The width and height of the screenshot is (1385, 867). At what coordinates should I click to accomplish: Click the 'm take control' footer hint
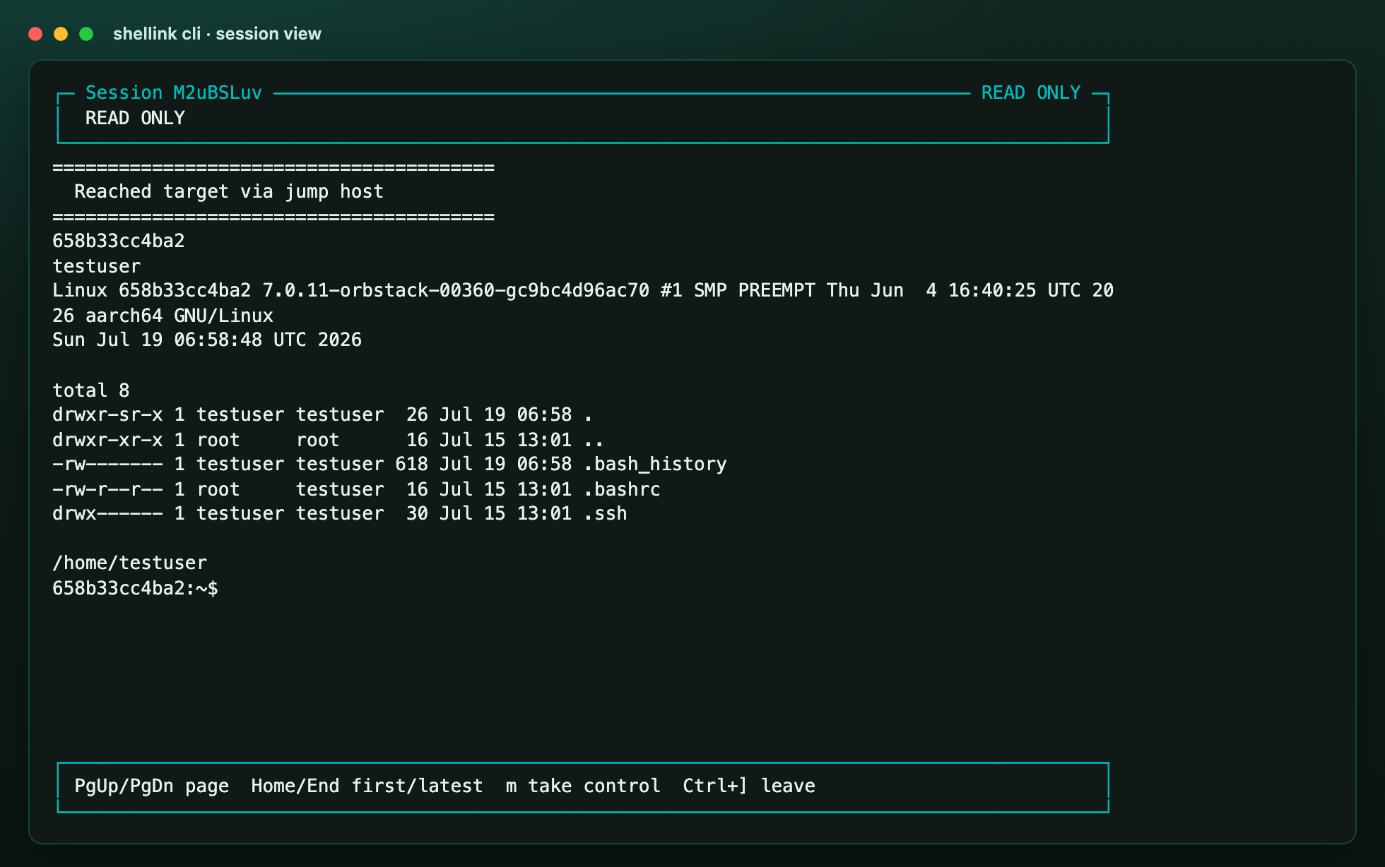[x=583, y=786]
